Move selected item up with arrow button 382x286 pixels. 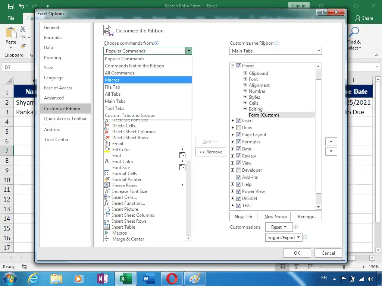click(x=331, y=142)
